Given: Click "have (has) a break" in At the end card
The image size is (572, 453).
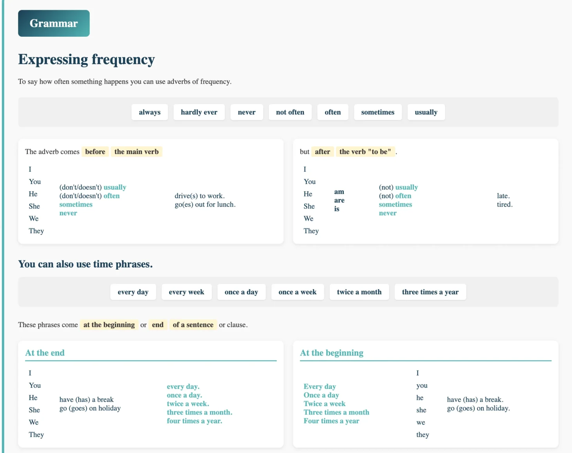Looking at the screenshot, I should pos(86,399).
